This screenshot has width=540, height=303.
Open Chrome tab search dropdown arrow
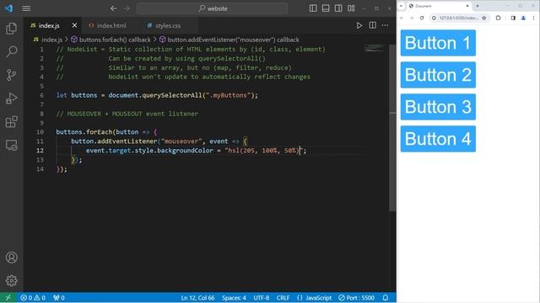pos(401,6)
